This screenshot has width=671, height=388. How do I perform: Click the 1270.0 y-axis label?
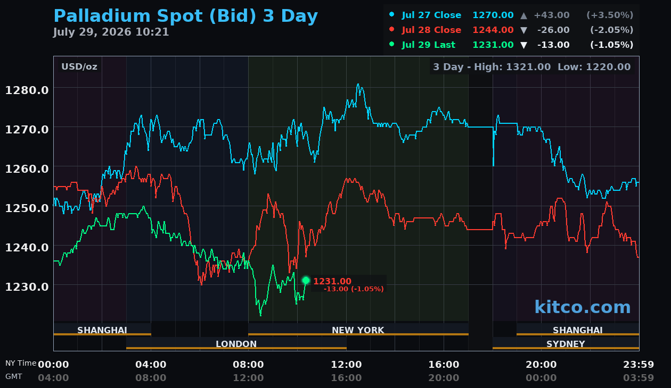27,129
